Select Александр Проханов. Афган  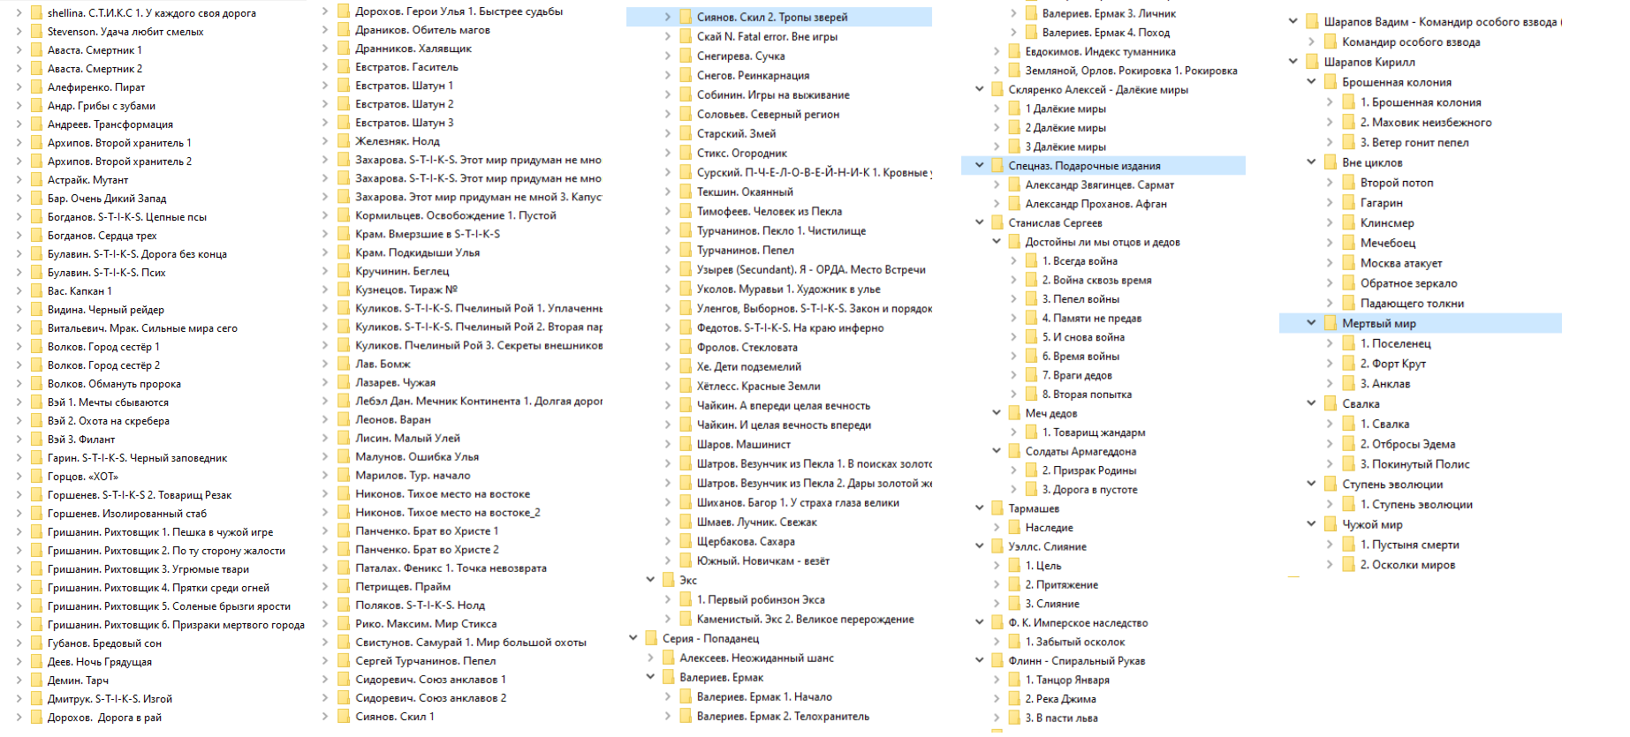point(1096,204)
